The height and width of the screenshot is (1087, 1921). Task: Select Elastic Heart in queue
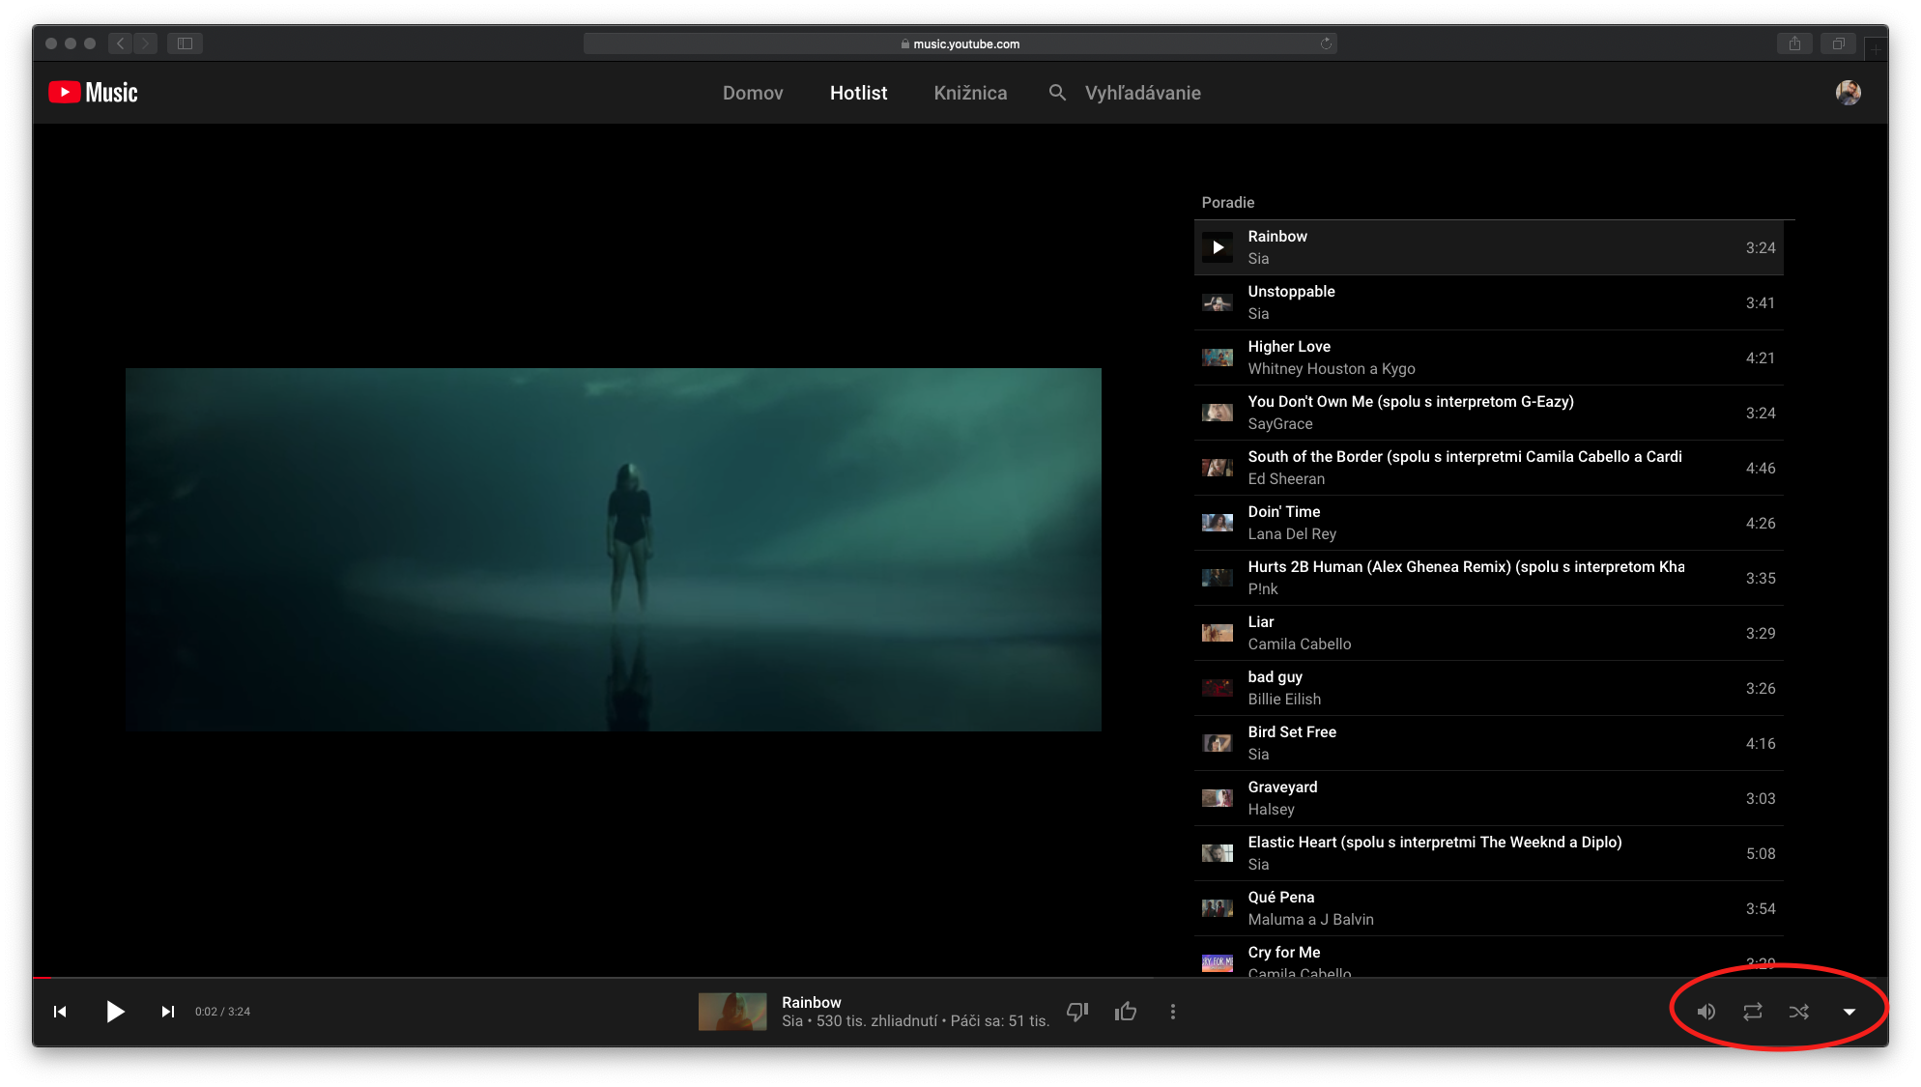(1488, 853)
